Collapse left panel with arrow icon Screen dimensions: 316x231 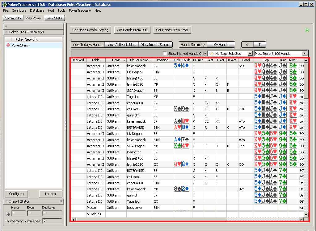point(6,26)
